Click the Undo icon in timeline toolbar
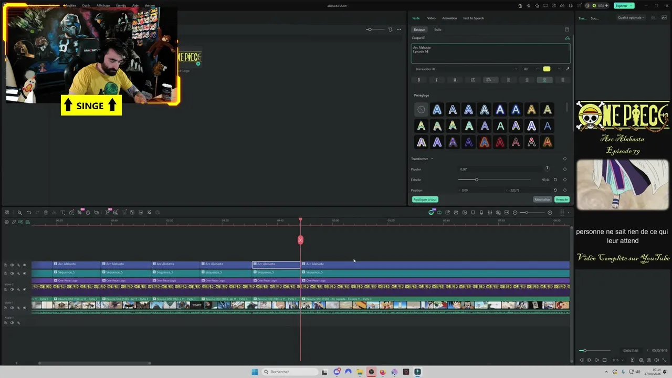Screen dimensions: 672x378 coord(29,213)
